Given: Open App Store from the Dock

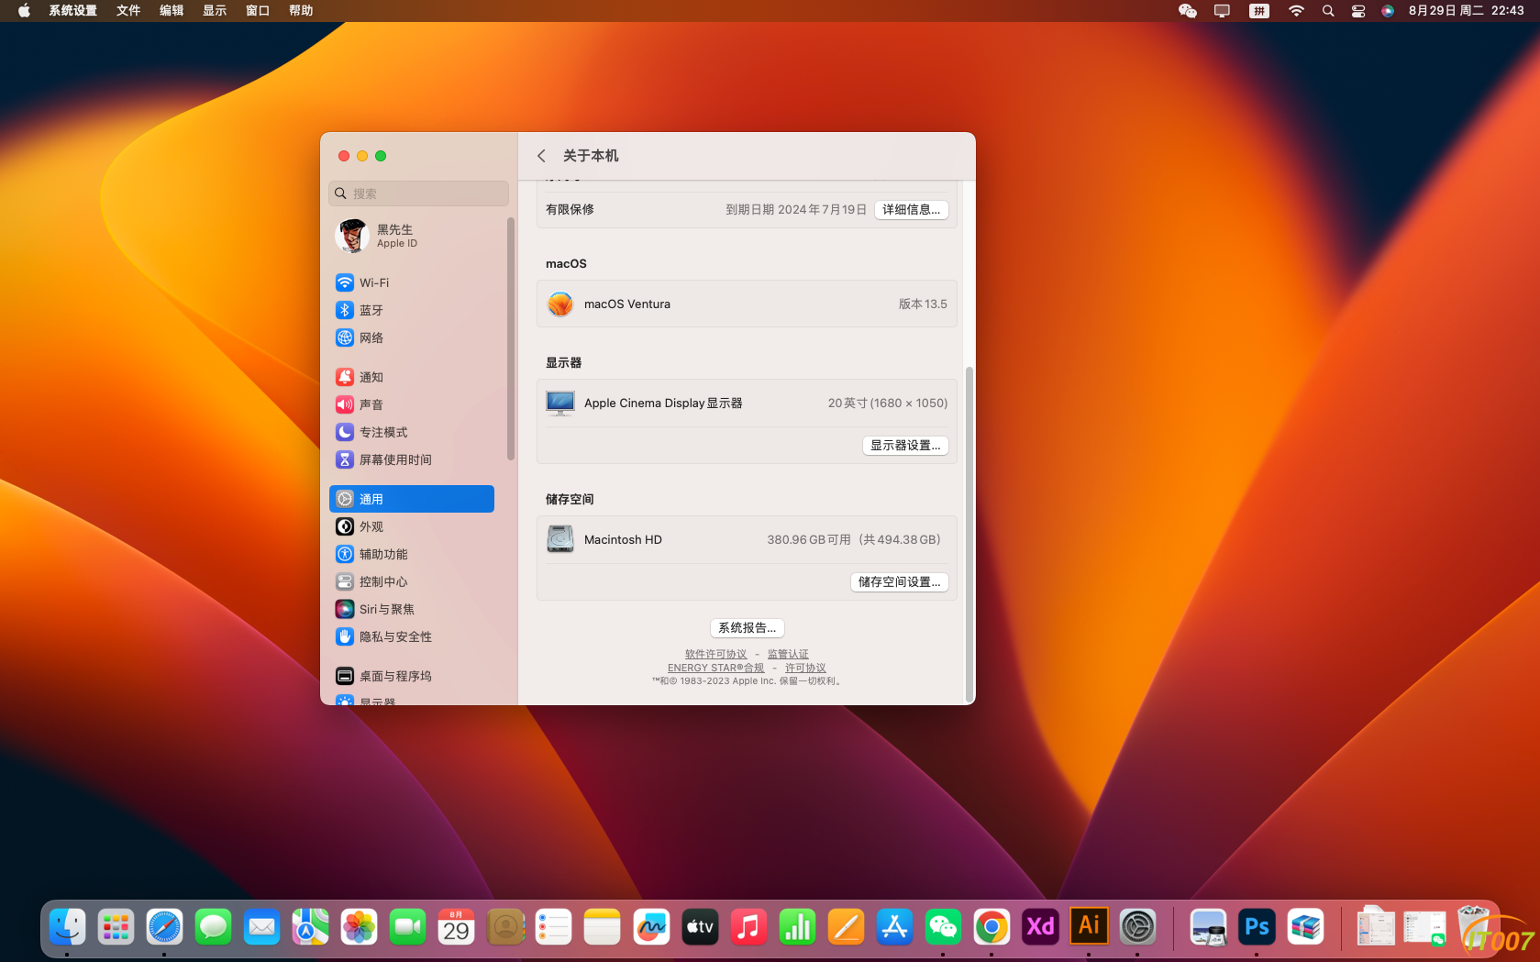Looking at the screenshot, I should (894, 927).
